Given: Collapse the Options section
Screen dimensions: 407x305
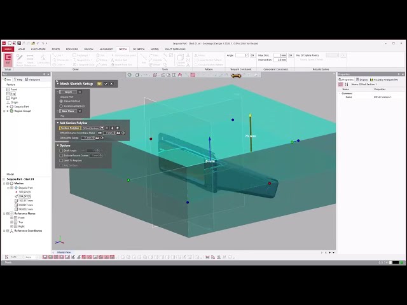Looking at the screenshot, I should pos(58,146).
